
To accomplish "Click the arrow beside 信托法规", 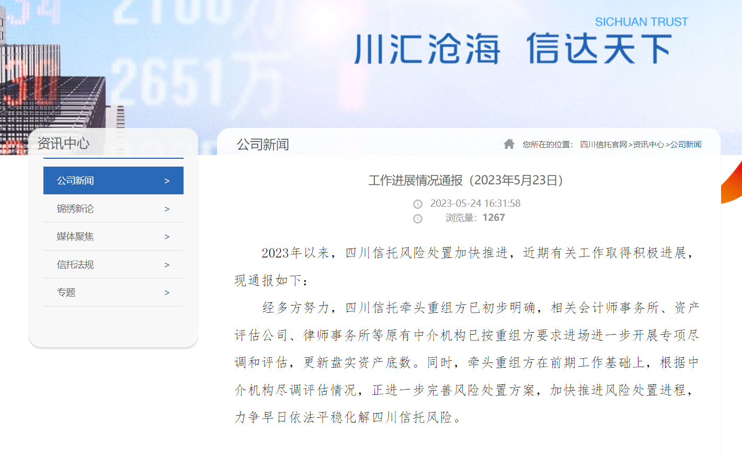I will pyautogui.click(x=167, y=265).
